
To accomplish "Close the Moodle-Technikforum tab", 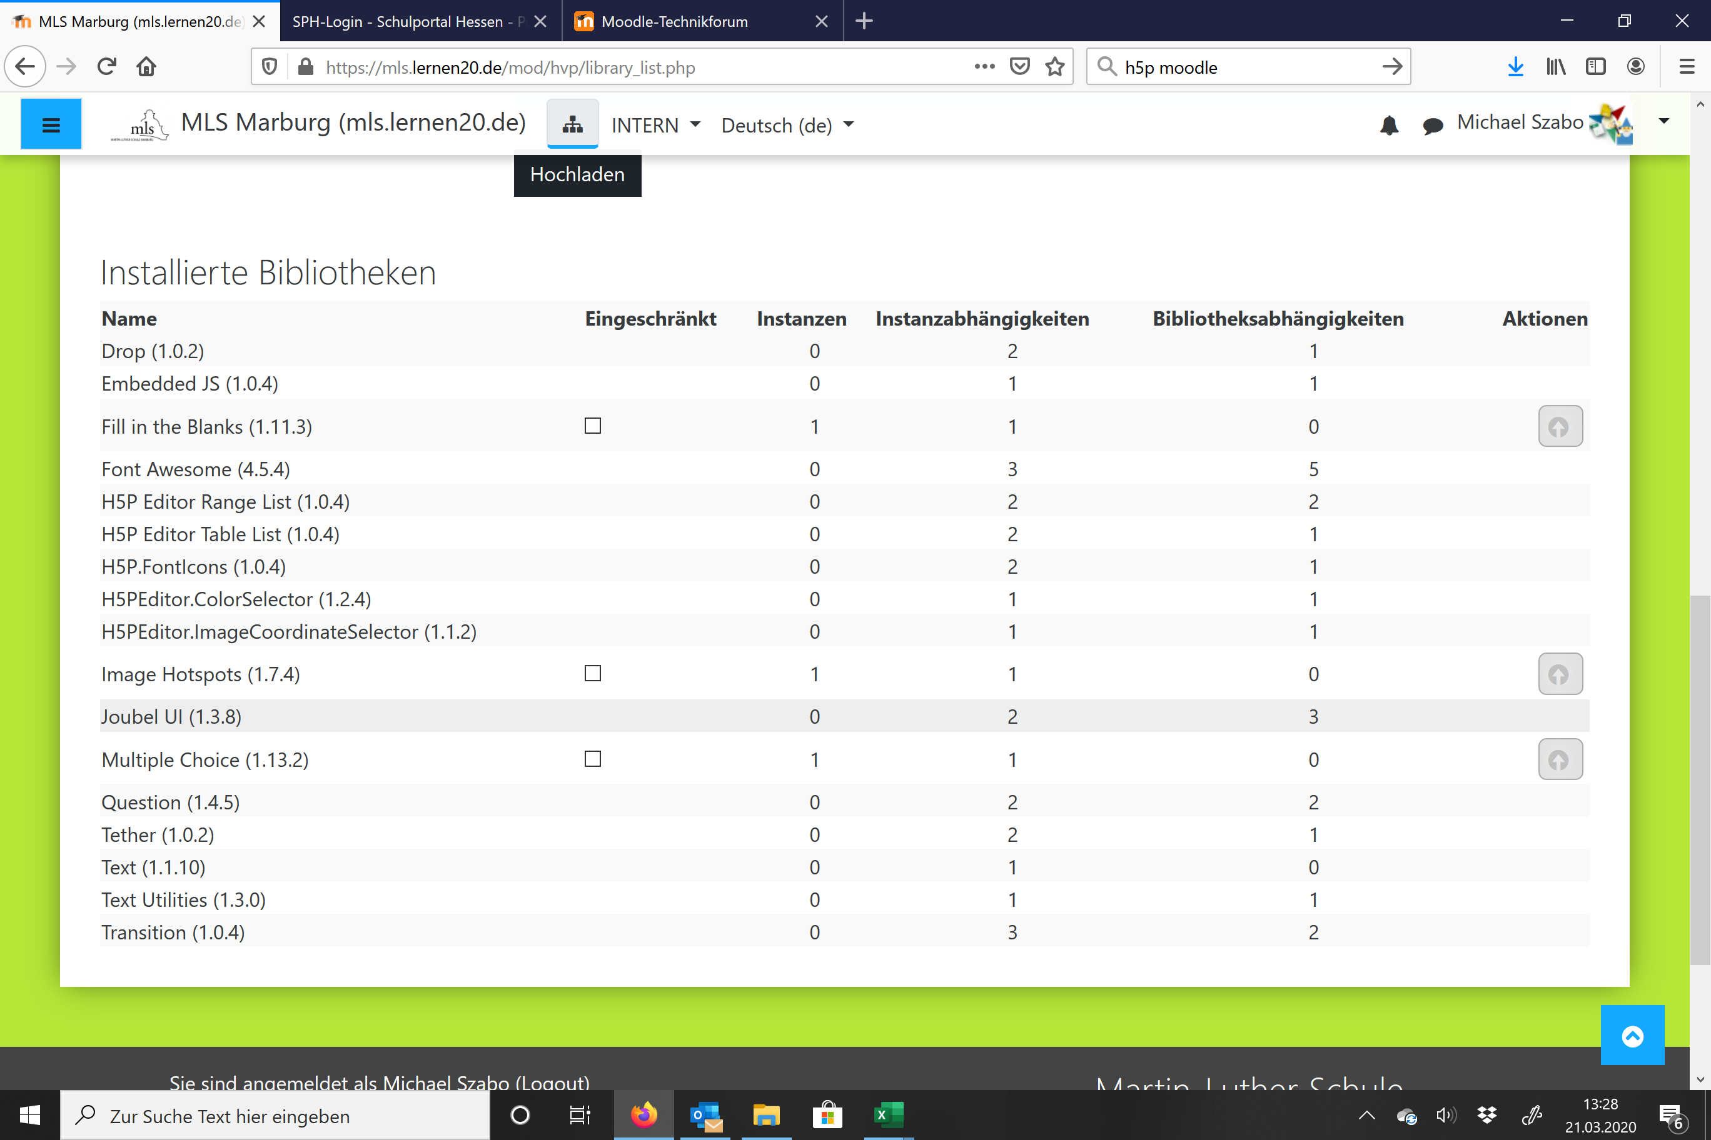I will (821, 21).
